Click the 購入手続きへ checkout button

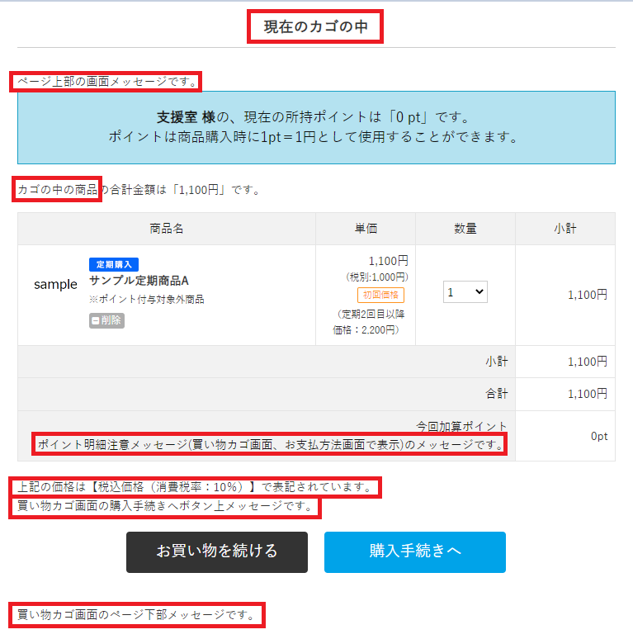414,551
